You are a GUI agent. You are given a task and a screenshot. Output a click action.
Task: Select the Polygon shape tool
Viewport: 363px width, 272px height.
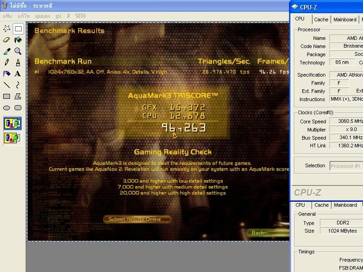(18, 97)
